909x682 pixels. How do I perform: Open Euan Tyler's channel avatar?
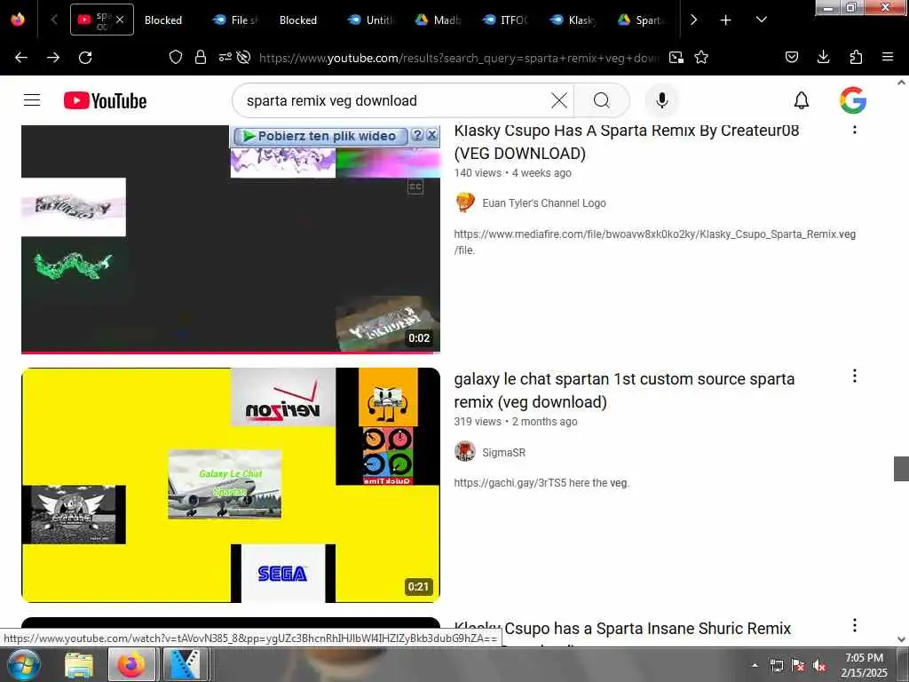tap(465, 202)
